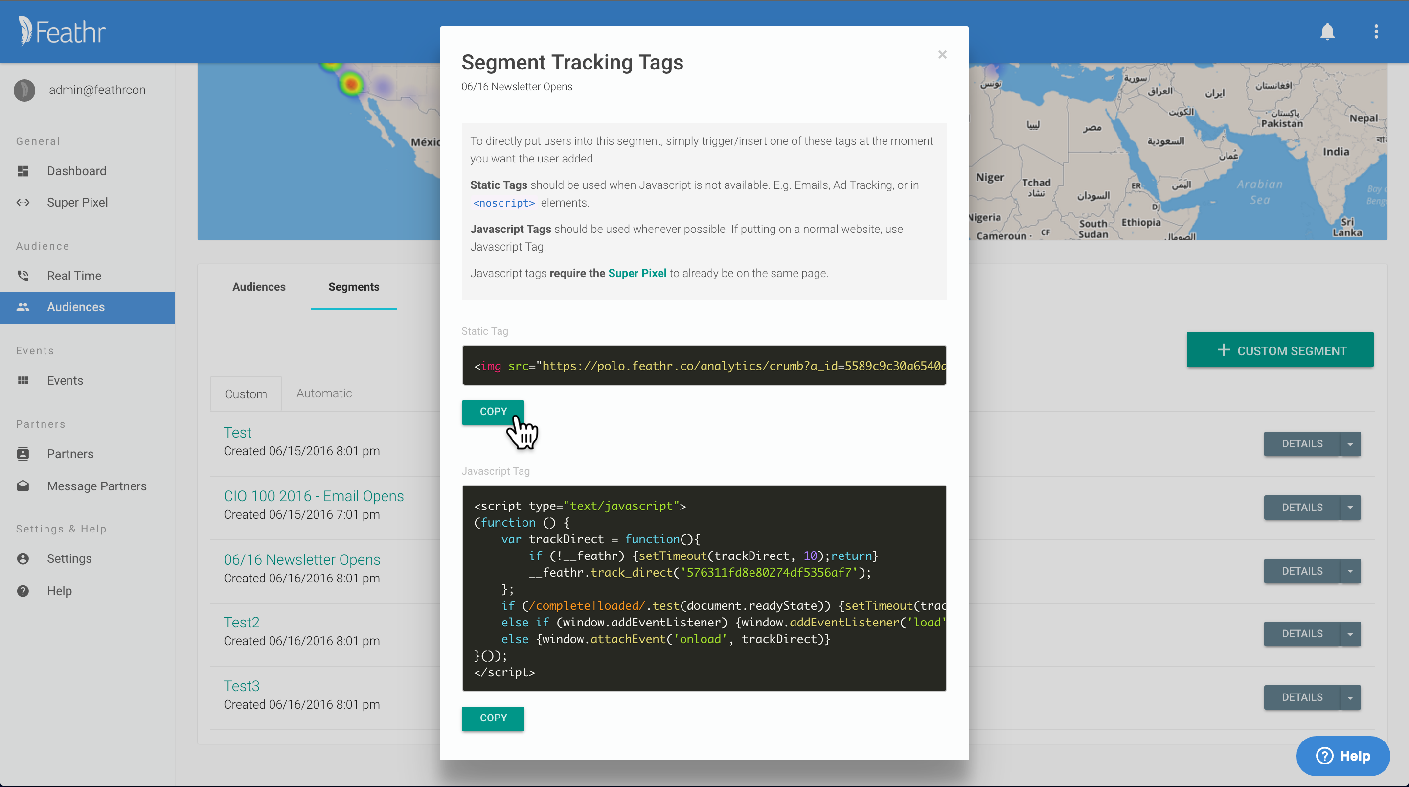Open the notifications bell
This screenshot has height=787, width=1409.
(x=1327, y=32)
